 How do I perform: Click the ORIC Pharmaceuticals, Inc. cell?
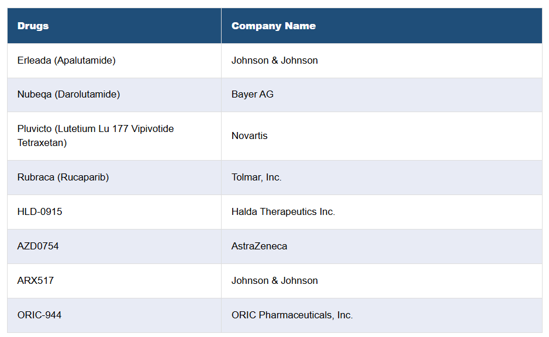pyautogui.click(x=292, y=315)
